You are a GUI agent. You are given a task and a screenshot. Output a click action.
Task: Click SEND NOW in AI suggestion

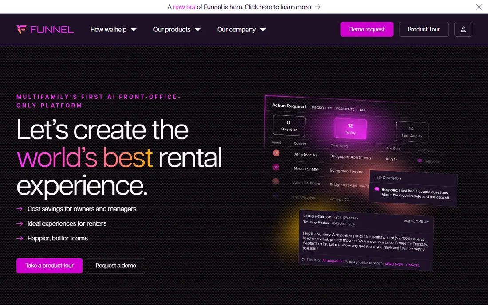point(394,264)
